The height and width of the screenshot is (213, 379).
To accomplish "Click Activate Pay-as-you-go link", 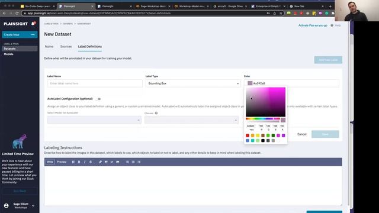I will click(313, 25).
